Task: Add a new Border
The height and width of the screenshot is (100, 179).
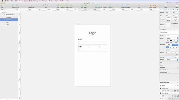Action: point(178,65)
